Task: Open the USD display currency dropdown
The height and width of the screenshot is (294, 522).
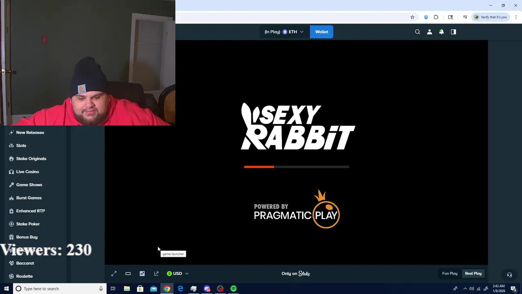Action: tap(178, 274)
